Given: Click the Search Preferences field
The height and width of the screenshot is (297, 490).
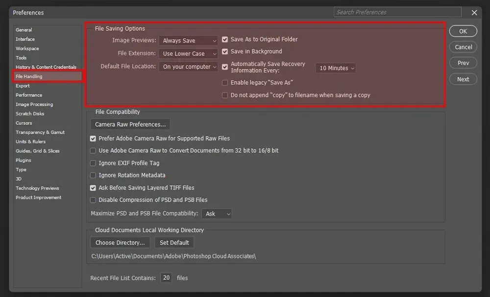Looking at the screenshot, I should click(x=397, y=12).
